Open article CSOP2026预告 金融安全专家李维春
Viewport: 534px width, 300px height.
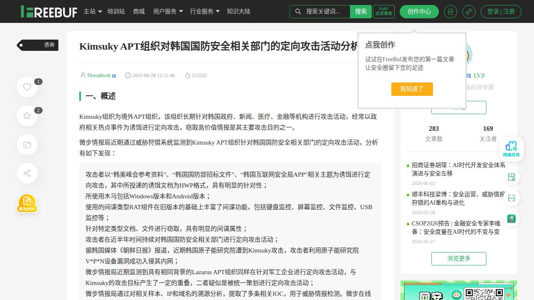point(456,227)
